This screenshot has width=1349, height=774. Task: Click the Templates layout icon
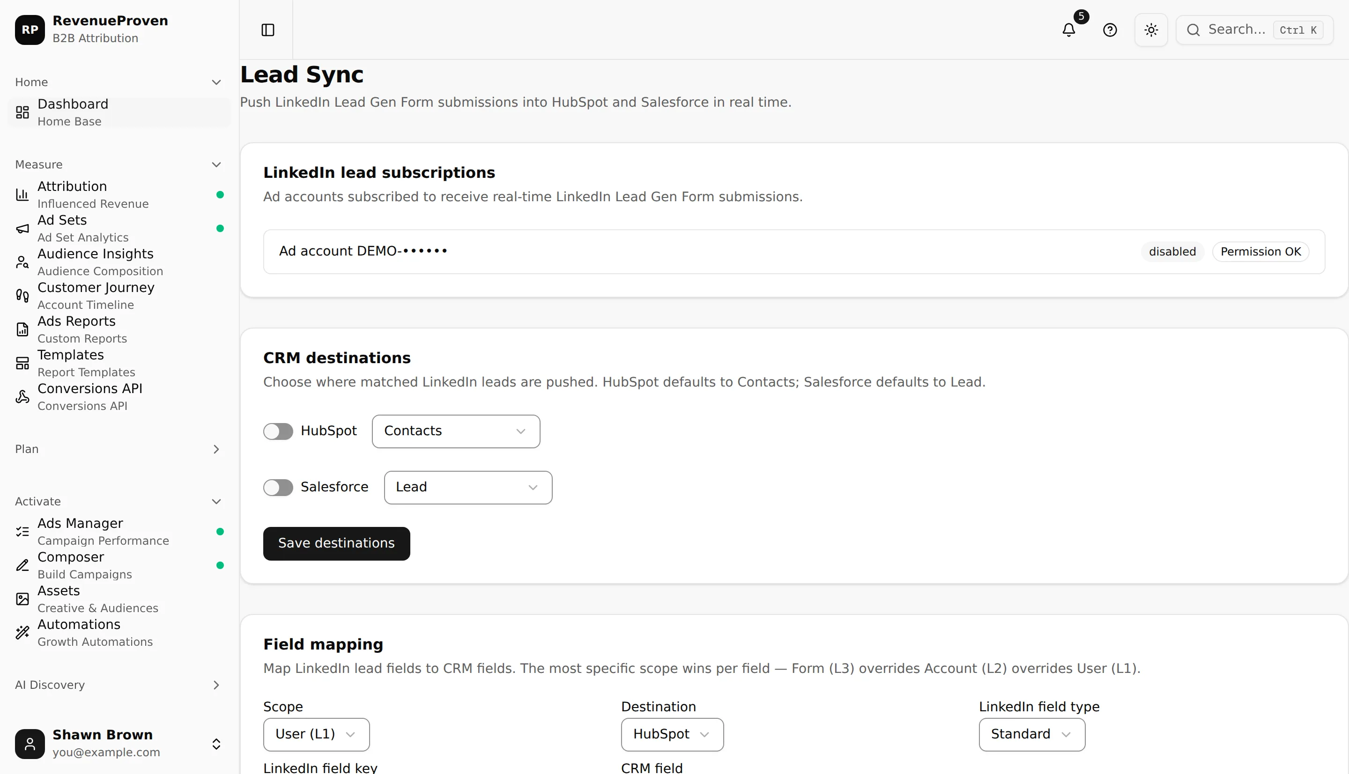coord(22,363)
